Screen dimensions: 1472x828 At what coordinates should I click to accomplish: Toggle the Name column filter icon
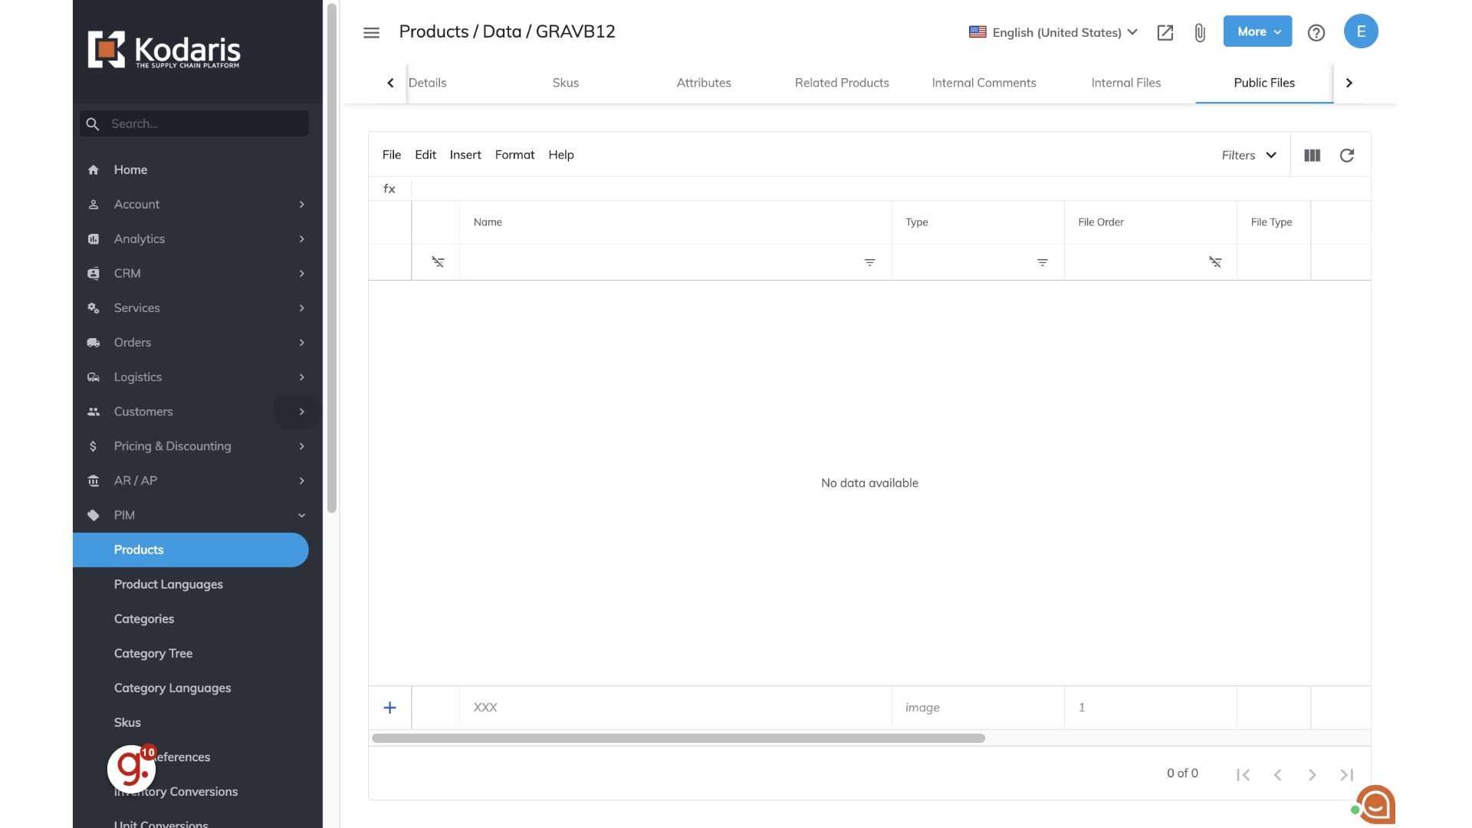(x=869, y=262)
